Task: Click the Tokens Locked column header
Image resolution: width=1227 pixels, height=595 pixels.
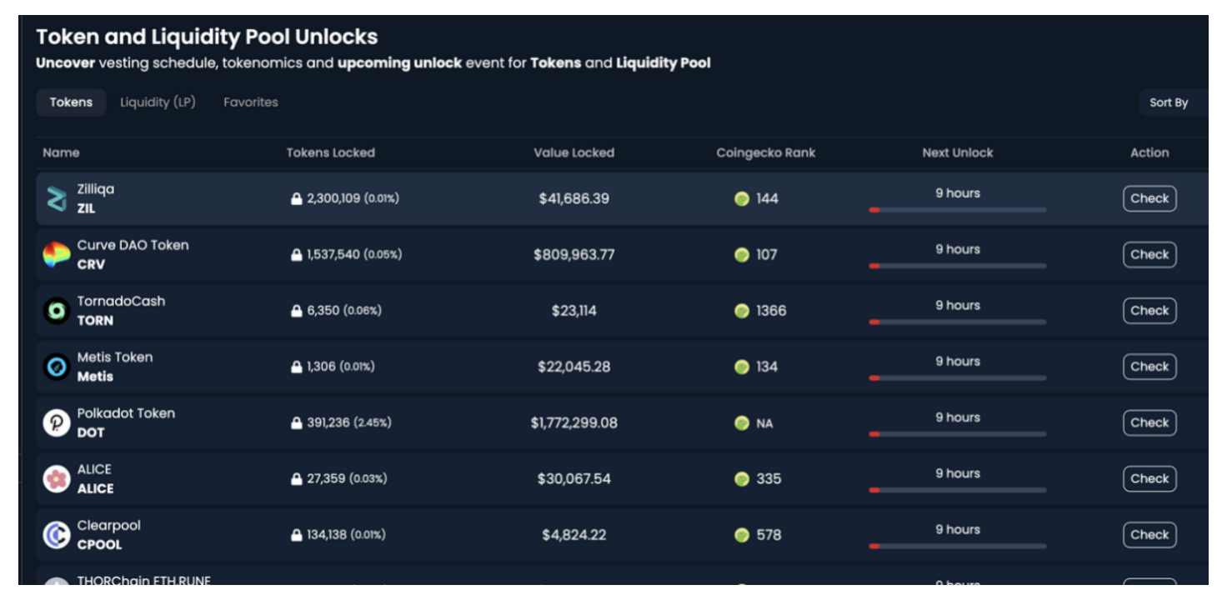Action: (x=331, y=152)
